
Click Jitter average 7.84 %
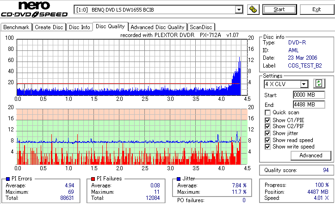click(x=239, y=185)
